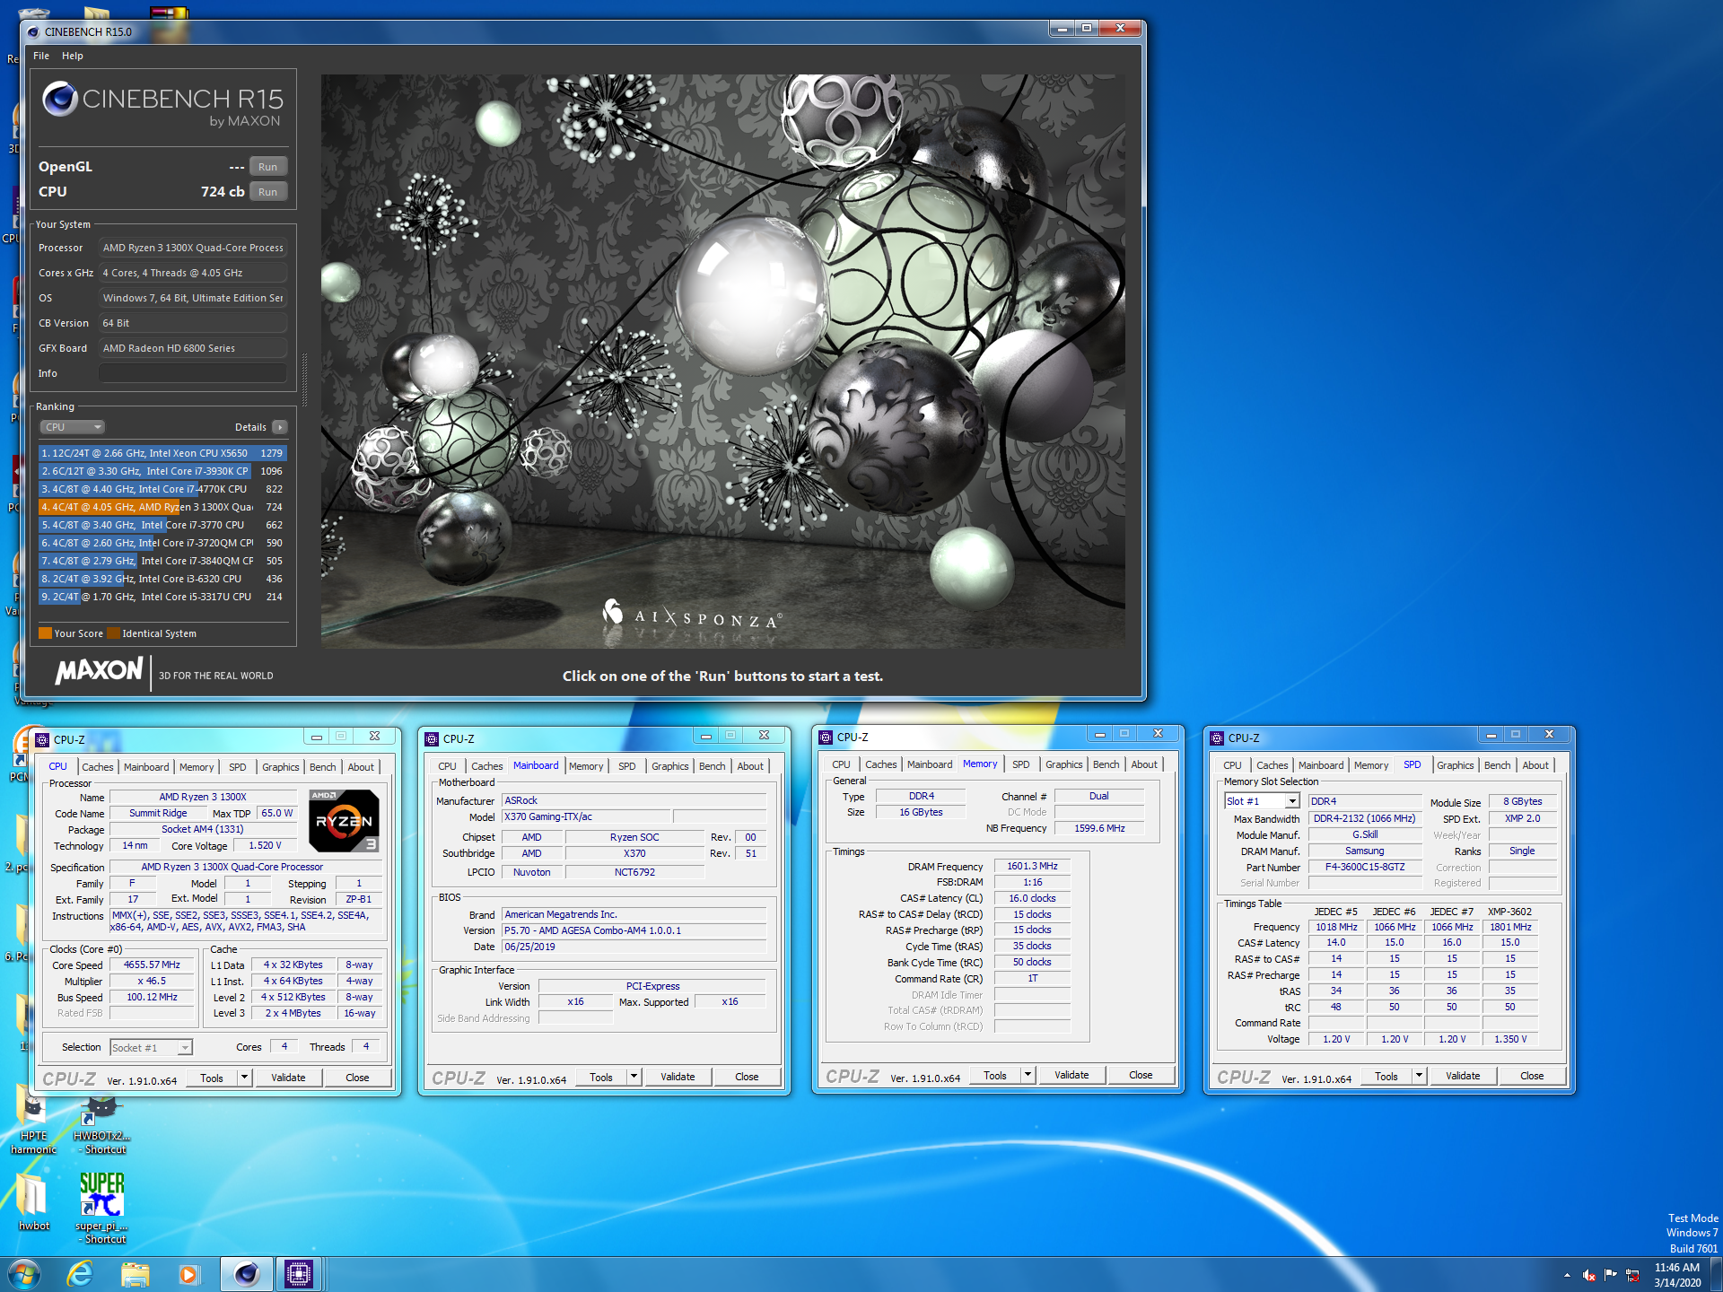Screen dimensions: 1723x1292
Task: Click Close in Mainboard CPU-Z window
Action: (x=747, y=1077)
